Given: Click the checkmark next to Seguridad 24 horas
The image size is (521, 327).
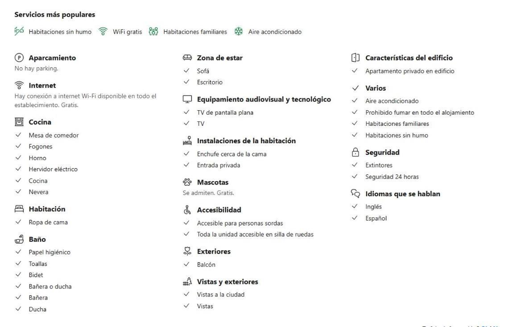Looking at the screenshot, I should [x=355, y=177].
